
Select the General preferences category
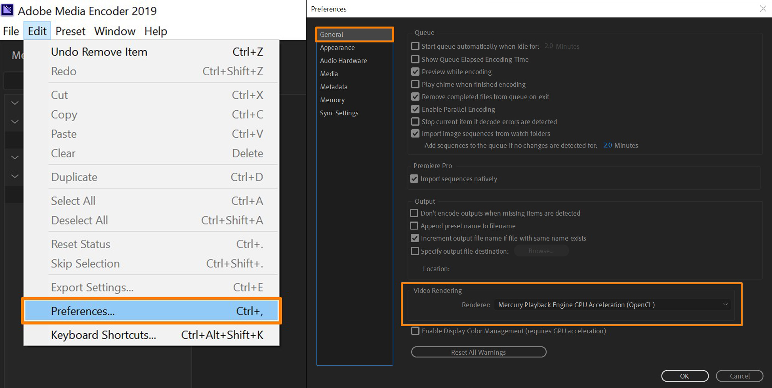click(x=355, y=34)
